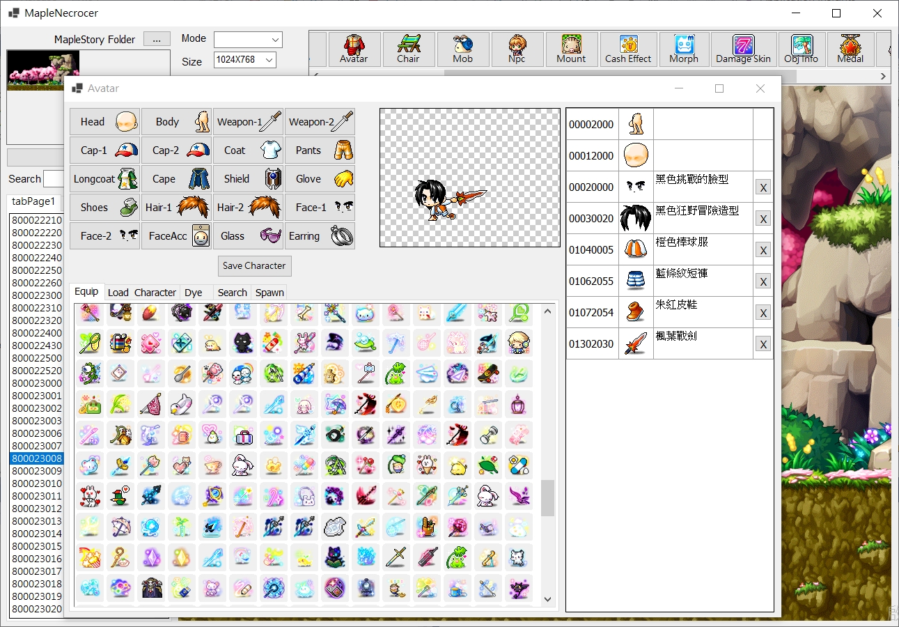Viewport: 899px width, 627px height.
Task: Open the Chair editor
Action: (x=408, y=49)
